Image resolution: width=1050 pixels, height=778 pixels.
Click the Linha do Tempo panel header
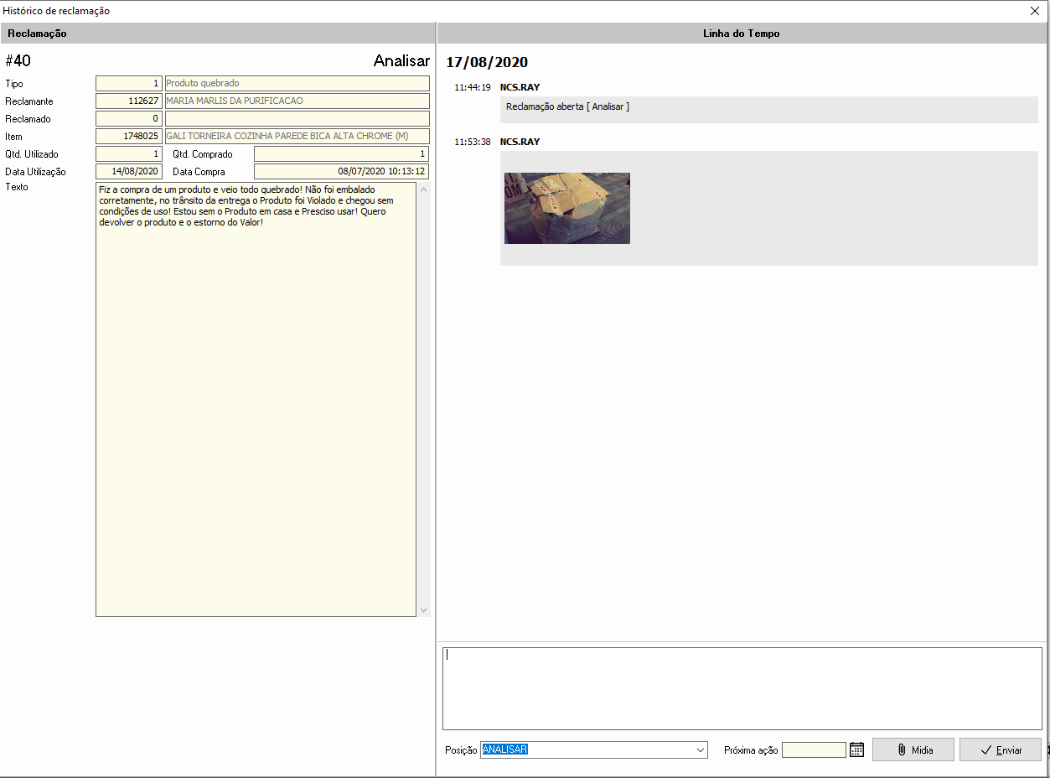tap(742, 34)
